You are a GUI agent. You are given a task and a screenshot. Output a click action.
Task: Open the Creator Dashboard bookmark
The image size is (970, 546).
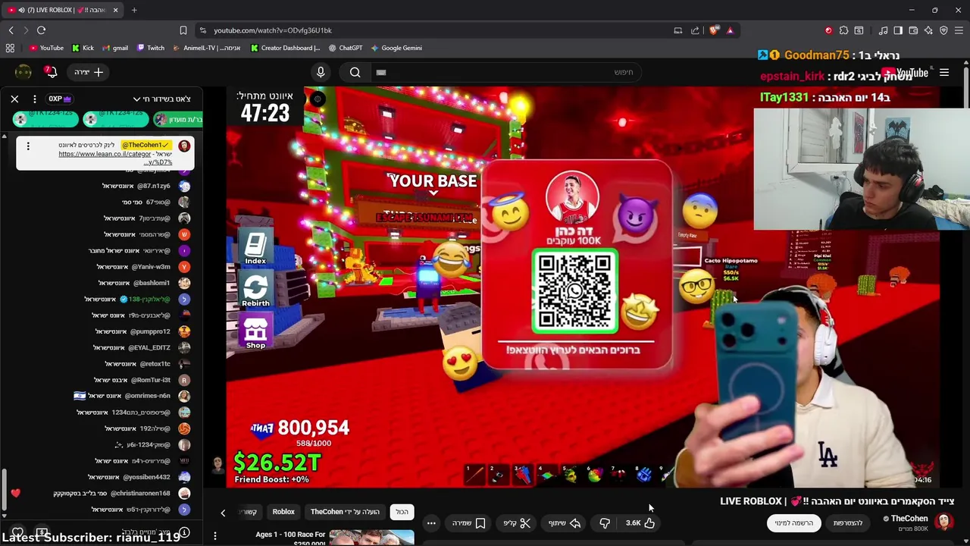[285, 48]
